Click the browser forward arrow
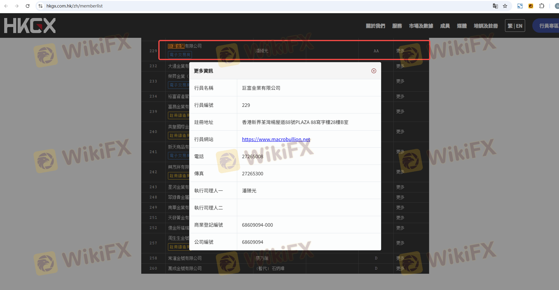559x290 pixels. 17,6
